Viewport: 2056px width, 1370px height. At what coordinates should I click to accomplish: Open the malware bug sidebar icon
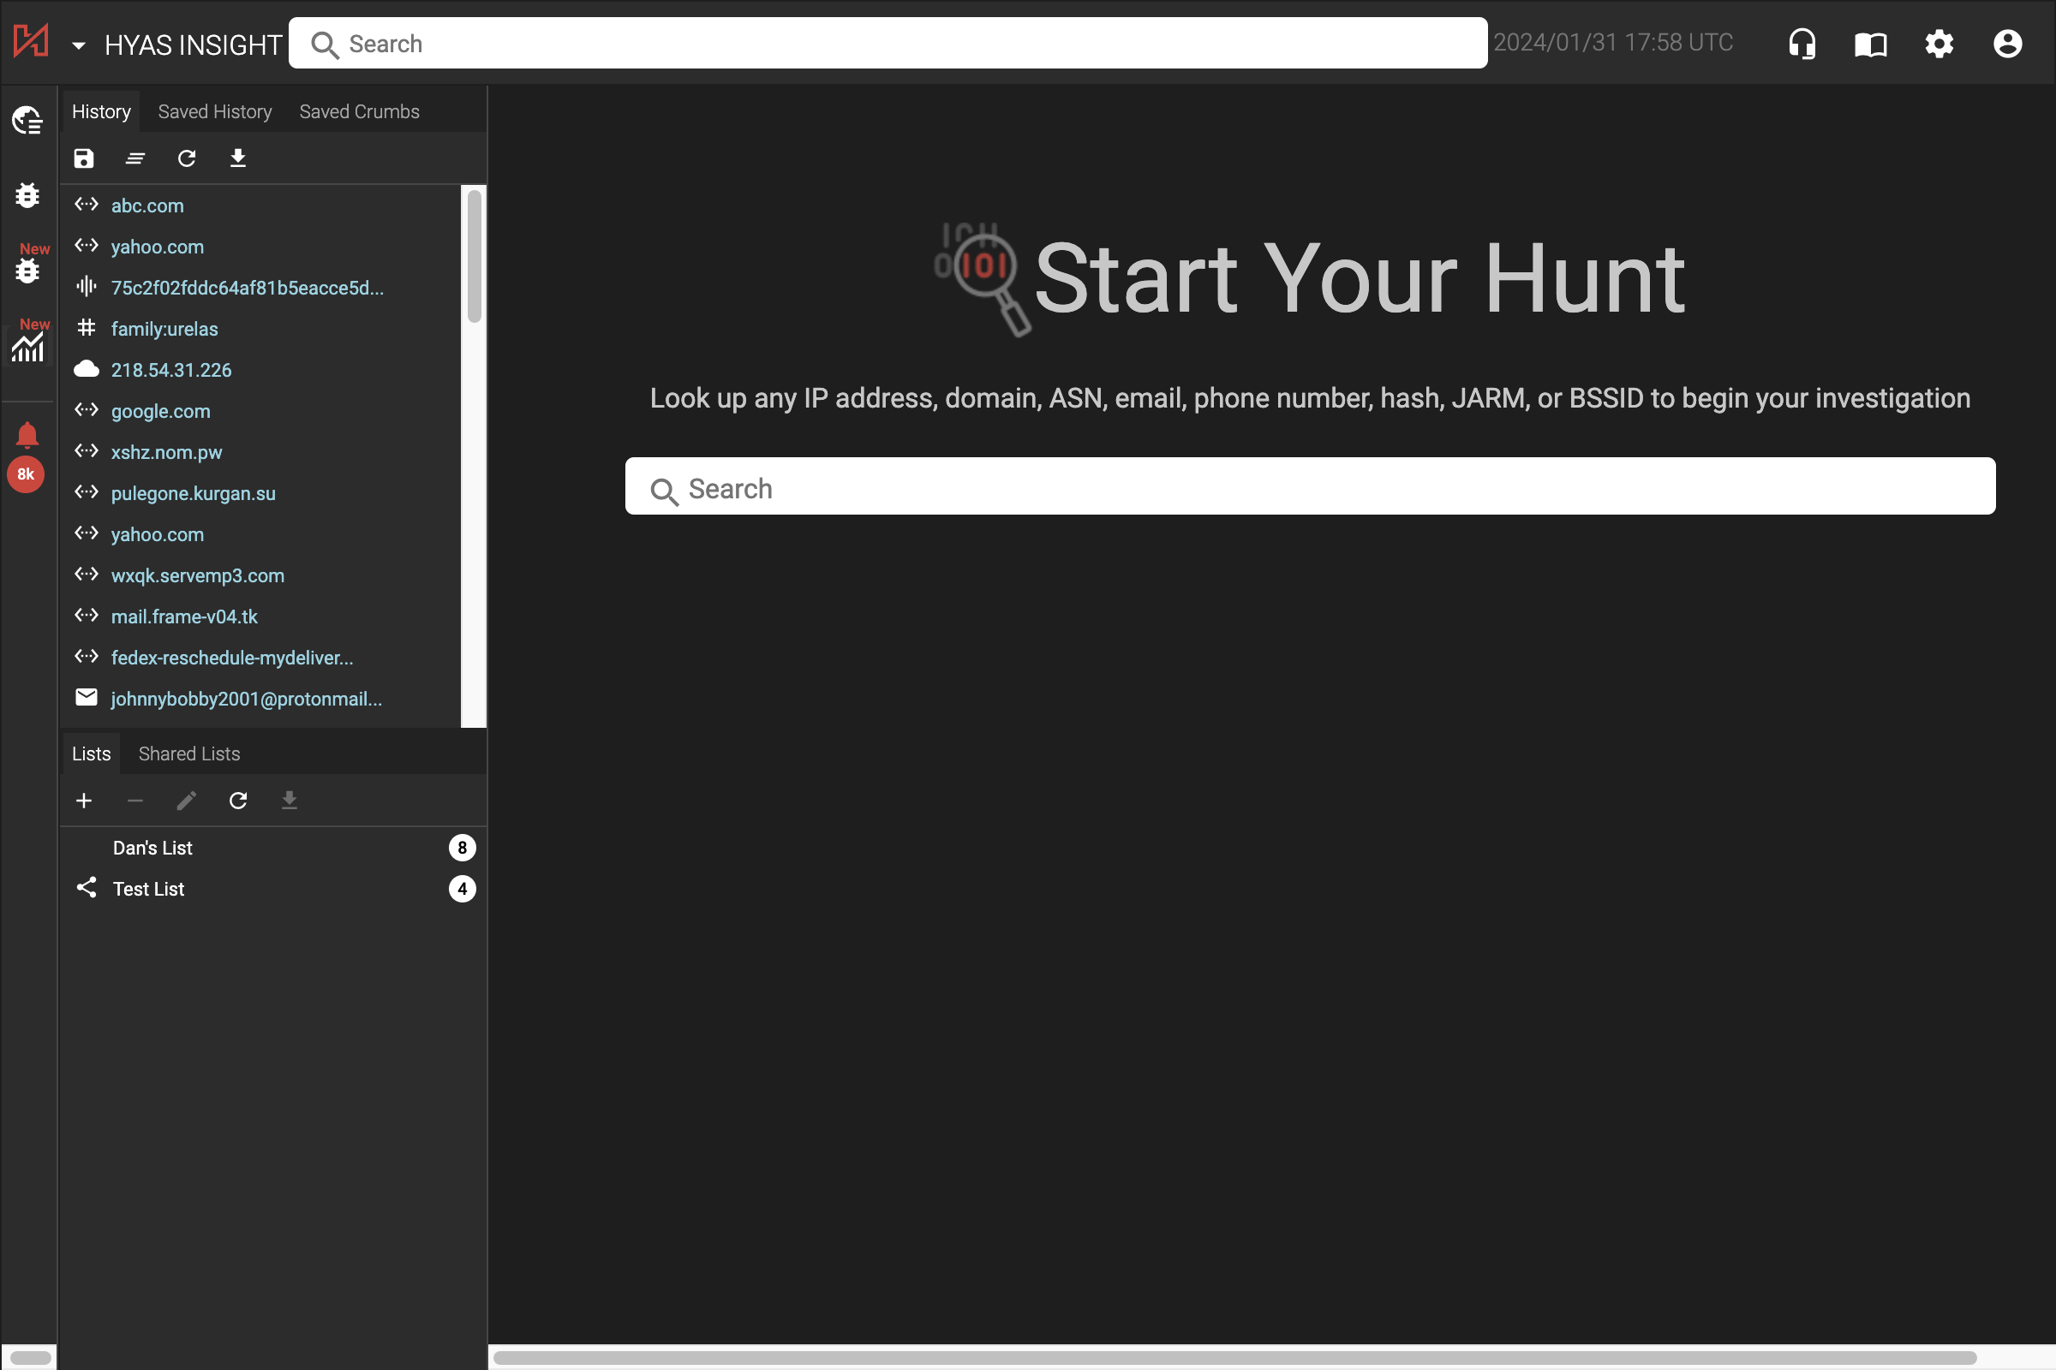27,194
